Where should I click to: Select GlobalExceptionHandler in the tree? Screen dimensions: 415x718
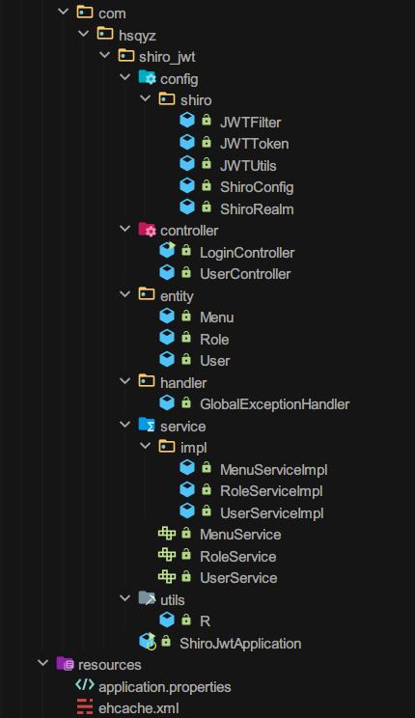274,403
